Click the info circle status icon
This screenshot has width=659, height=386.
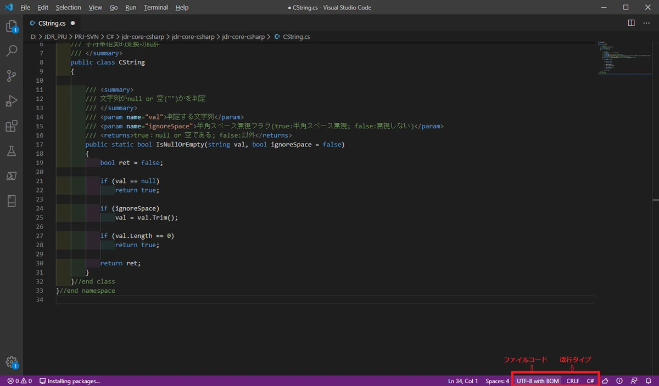click(619, 381)
